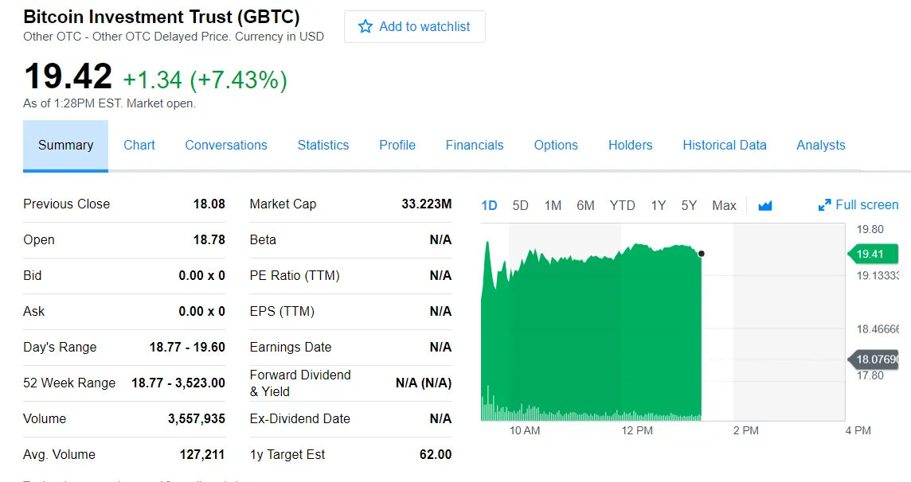Click the 1y Target Est value 62.00
Viewport: 911px width, 482px height.
point(436,455)
